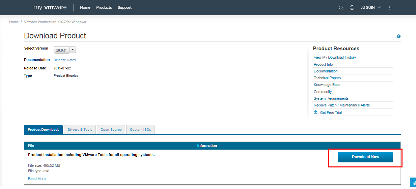Click the globe language icon
The width and height of the screenshot is (416, 189).
352,7
